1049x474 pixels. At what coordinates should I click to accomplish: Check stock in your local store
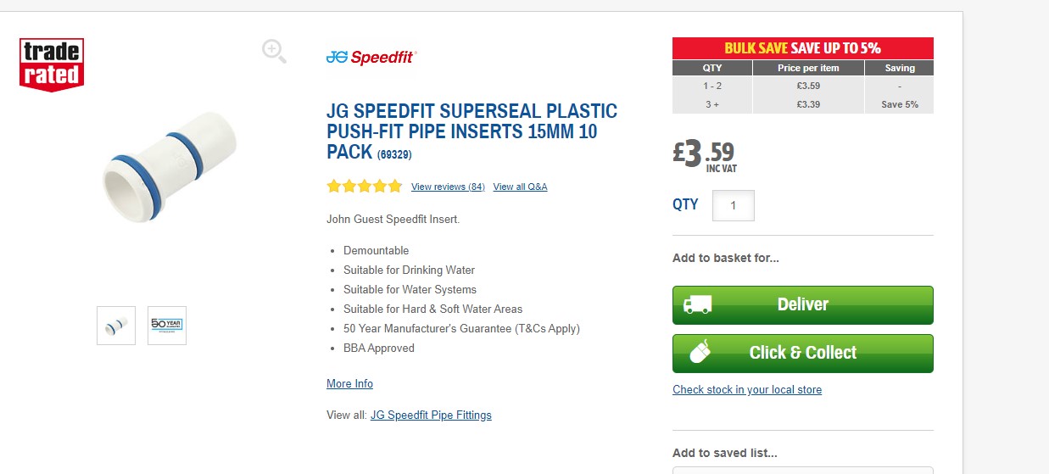(x=747, y=390)
